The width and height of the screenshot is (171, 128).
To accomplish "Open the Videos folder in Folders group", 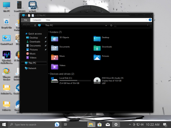I will coord(54,66).
